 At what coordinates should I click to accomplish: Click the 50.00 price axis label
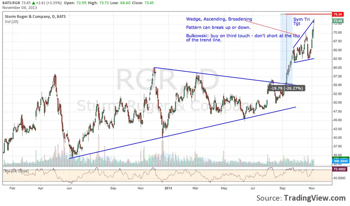click(x=337, y=103)
